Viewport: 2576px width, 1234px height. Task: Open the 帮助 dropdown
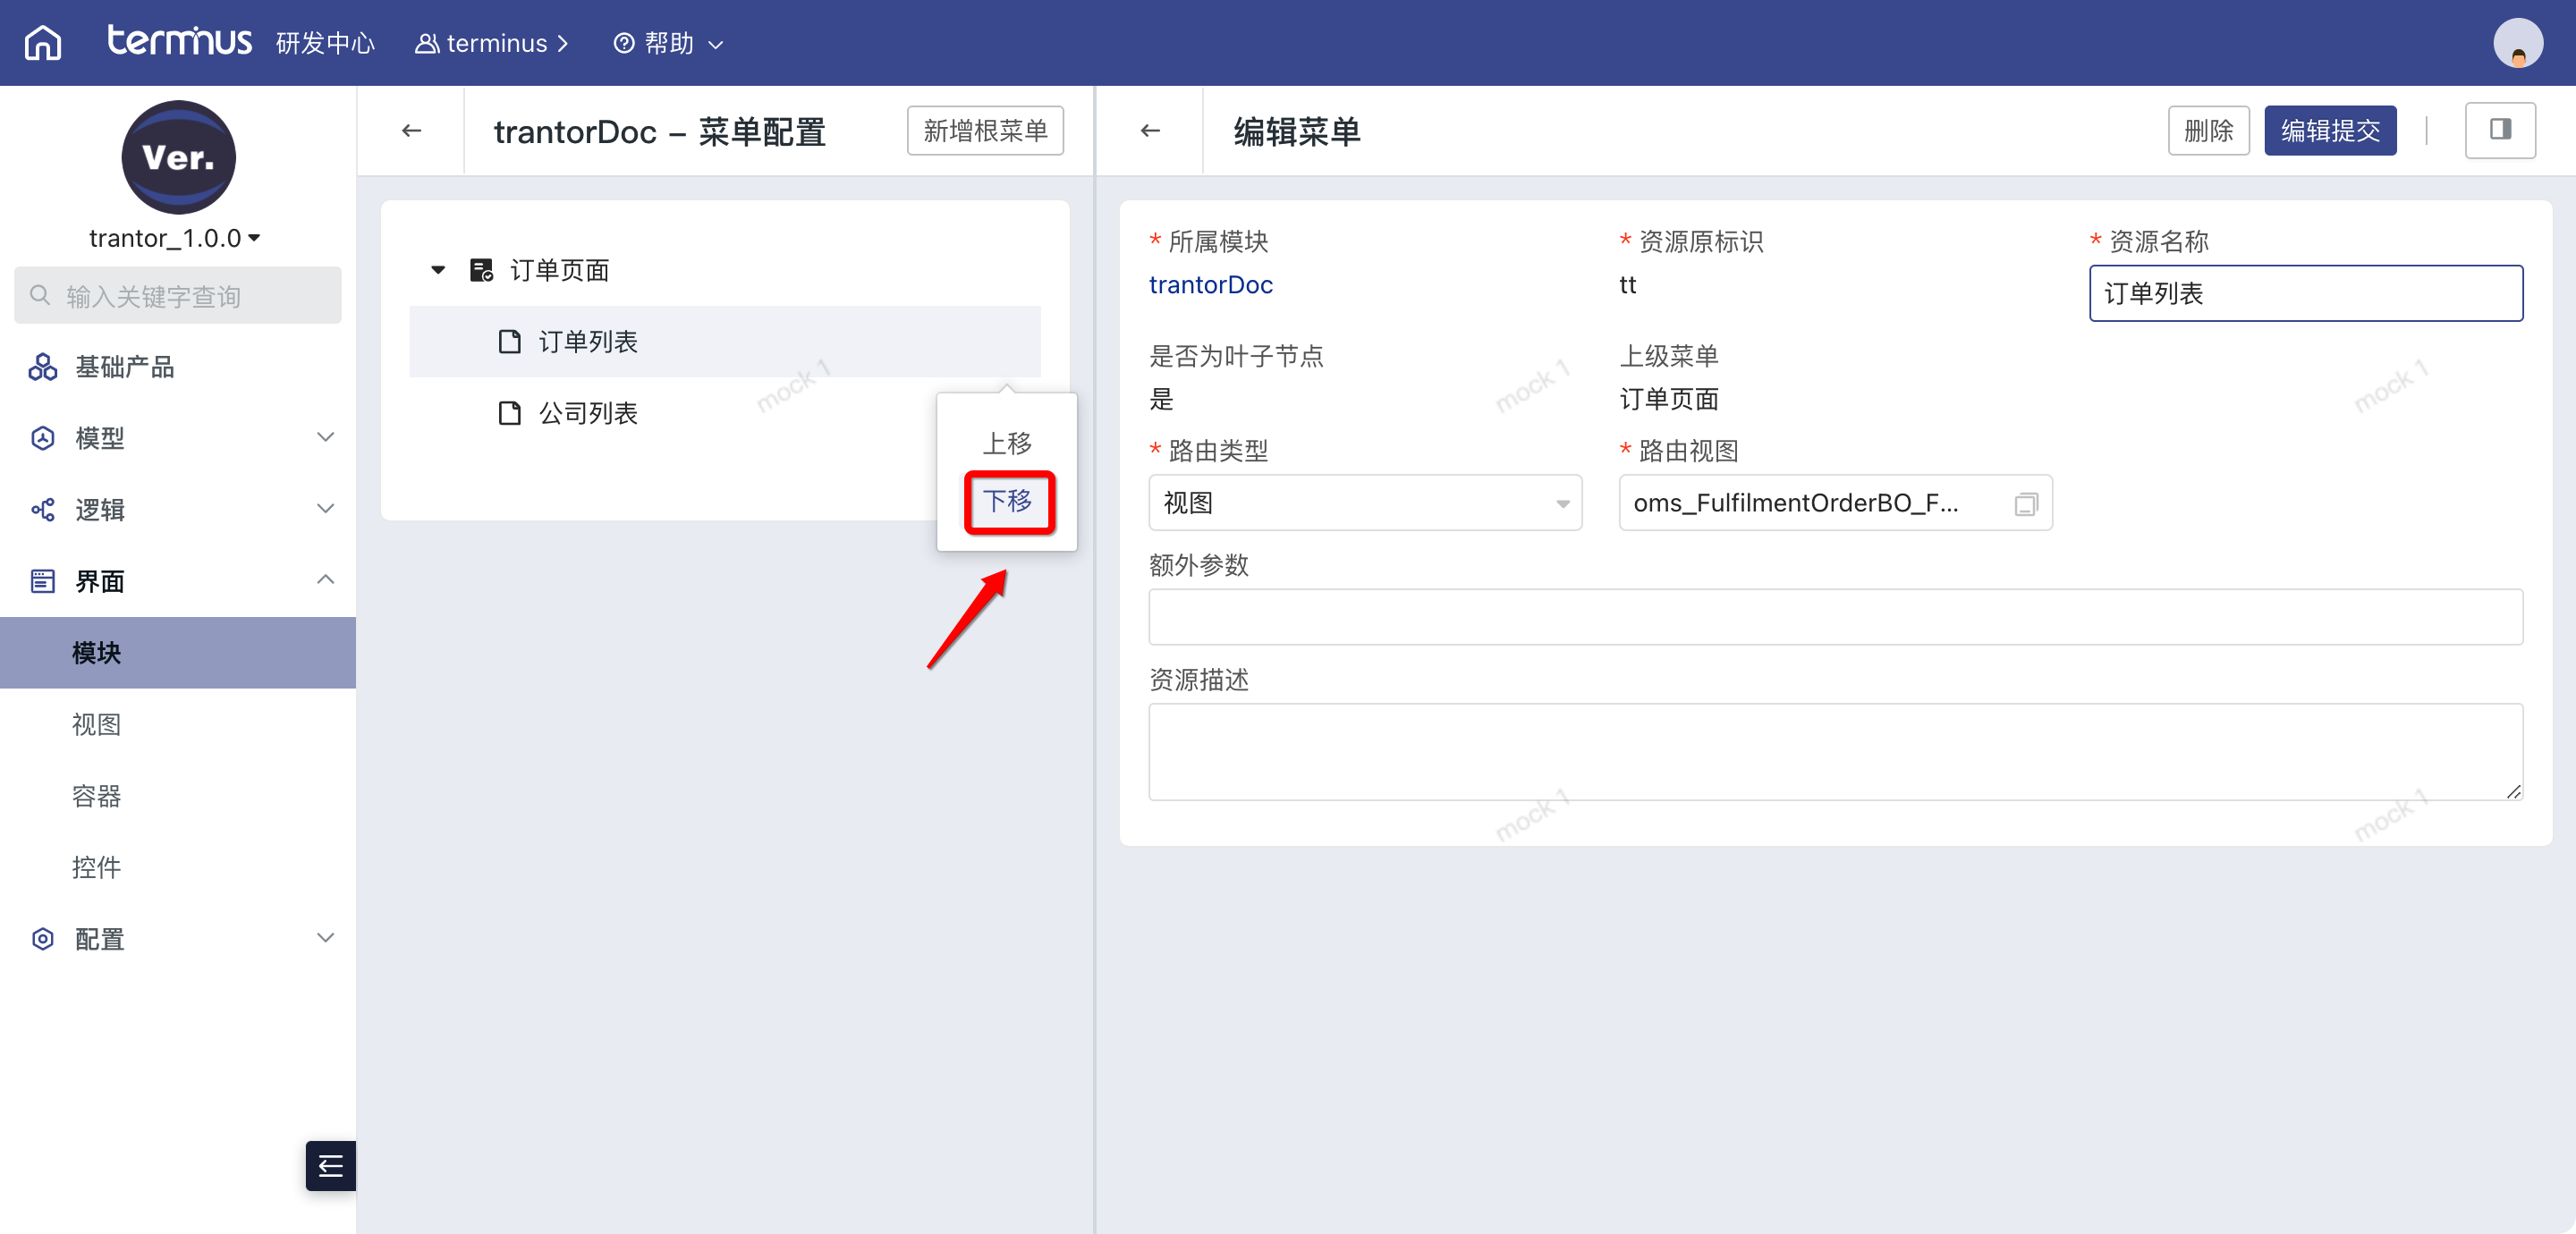tap(668, 43)
